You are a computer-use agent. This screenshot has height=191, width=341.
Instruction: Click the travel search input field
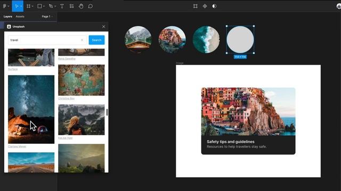(x=47, y=40)
